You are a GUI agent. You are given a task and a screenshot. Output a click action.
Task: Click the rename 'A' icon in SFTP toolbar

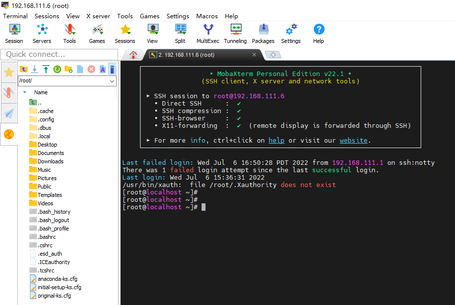(103, 69)
